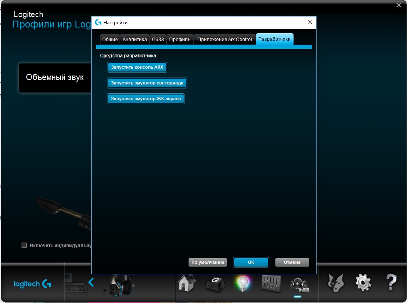Click the Отмена button
The width and height of the screenshot is (407, 303).
292,262
